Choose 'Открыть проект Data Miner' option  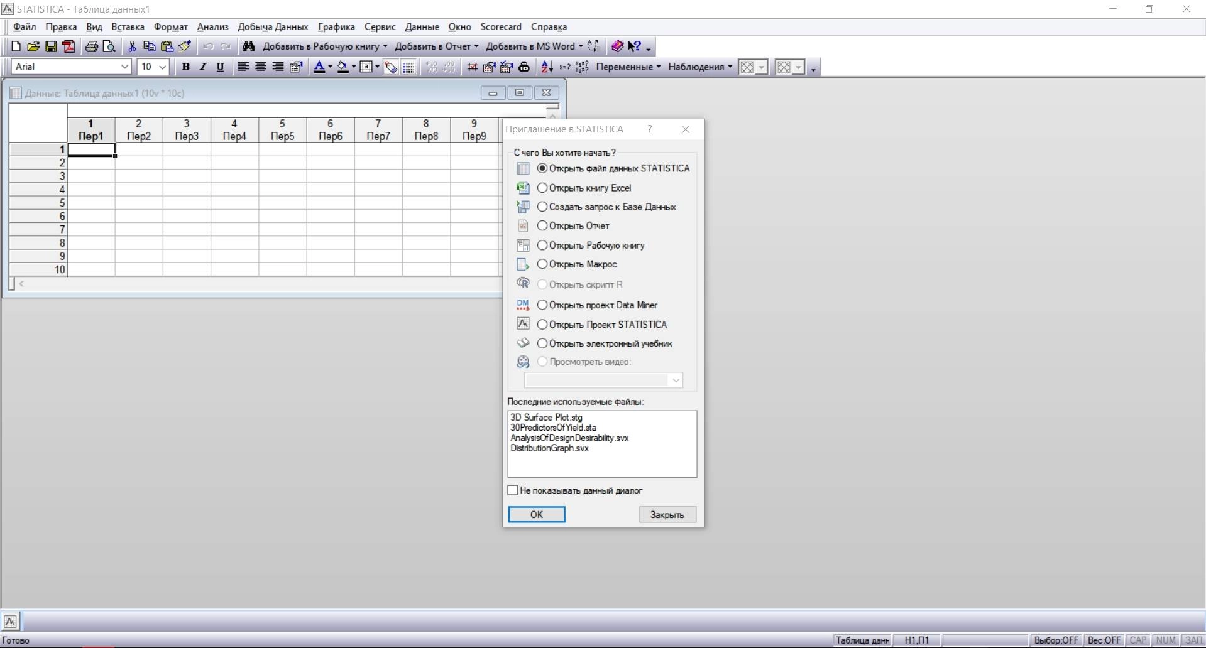pyautogui.click(x=542, y=305)
